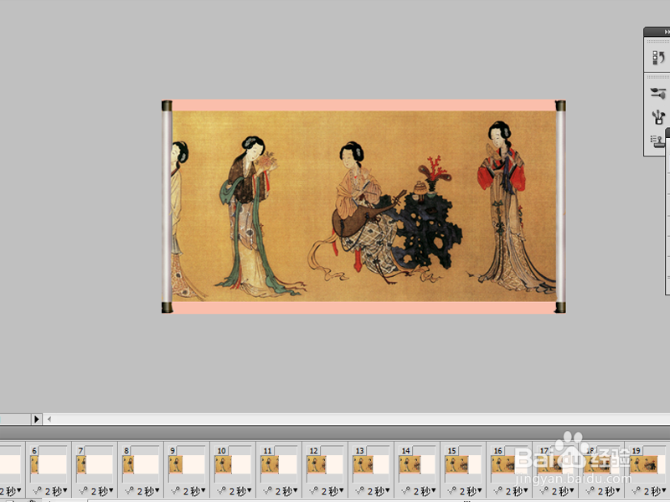Select animation frame 13 thumbnail
Image resolution: width=670 pixels, height=502 pixels.
(x=371, y=464)
